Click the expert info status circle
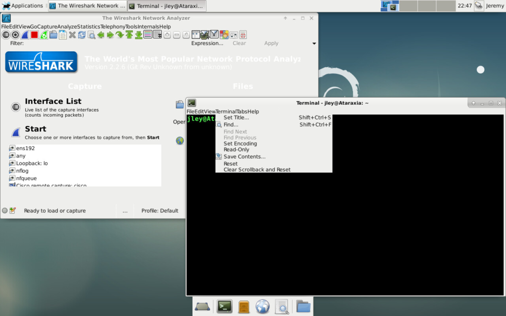Screen dimensions: 506x316 (4, 210)
